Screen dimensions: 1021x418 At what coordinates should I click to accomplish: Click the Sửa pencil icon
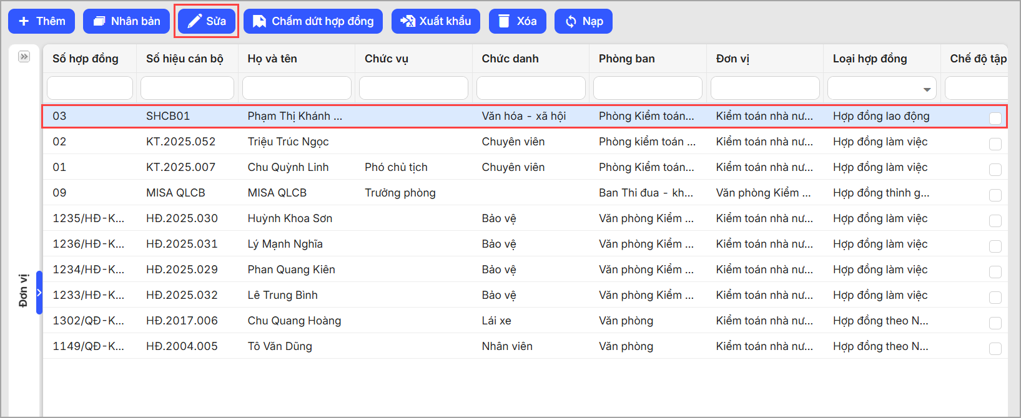pos(195,21)
